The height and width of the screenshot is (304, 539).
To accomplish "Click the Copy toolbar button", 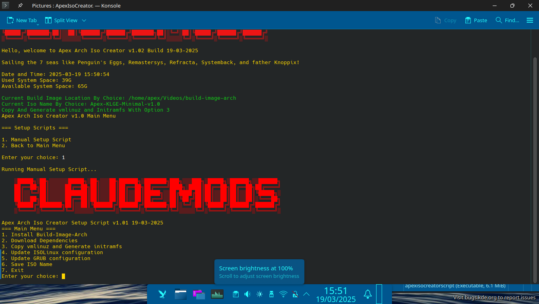I will point(445,20).
